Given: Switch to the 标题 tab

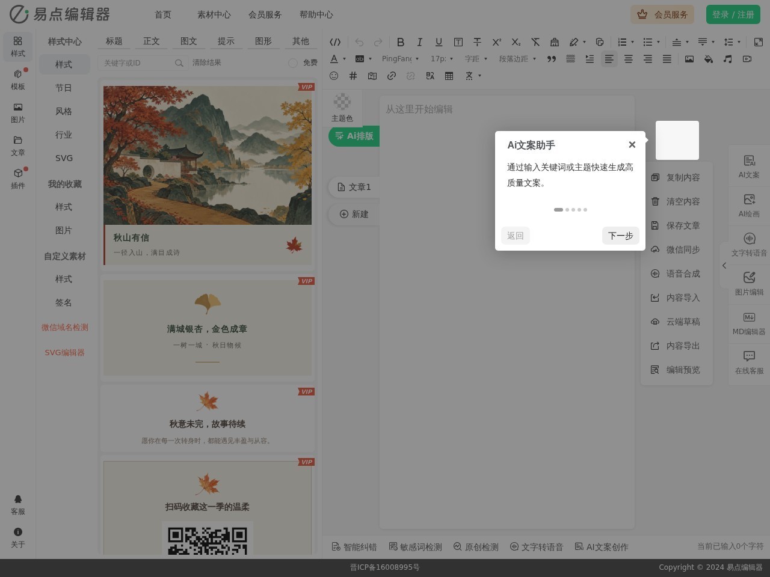Looking at the screenshot, I should tap(114, 41).
